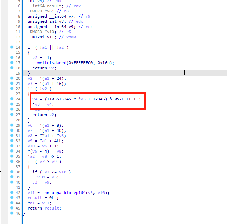Click the 'if ( v7 > v9 )' condition
Image resolution: width=227 pixels, height=224 pixels.
point(45,162)
